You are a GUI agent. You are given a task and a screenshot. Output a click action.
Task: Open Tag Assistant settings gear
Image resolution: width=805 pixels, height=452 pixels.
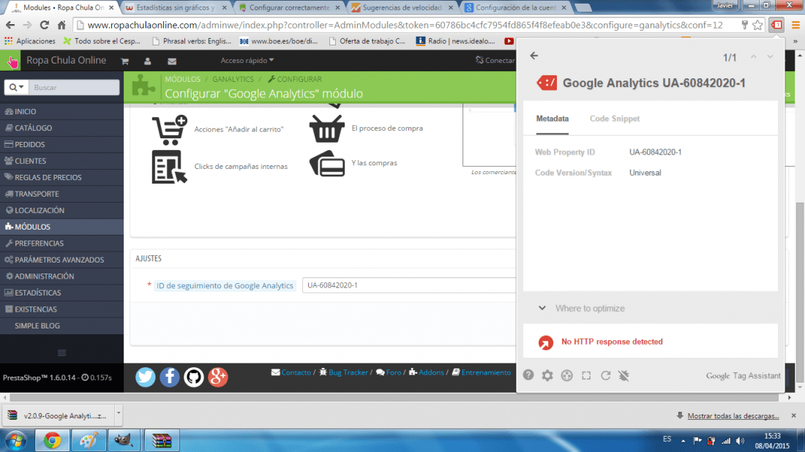[547, 375]
